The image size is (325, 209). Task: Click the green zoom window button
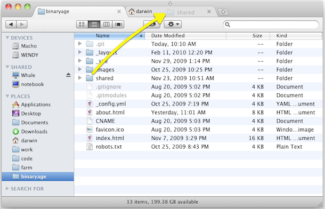pyautogui.click(x=27, y=7)
